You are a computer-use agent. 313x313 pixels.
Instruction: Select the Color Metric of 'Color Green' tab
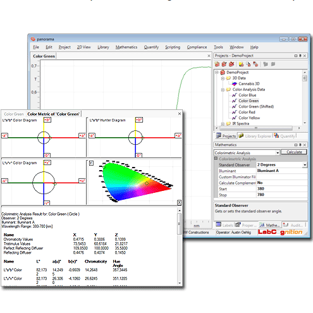coord(54,114)
